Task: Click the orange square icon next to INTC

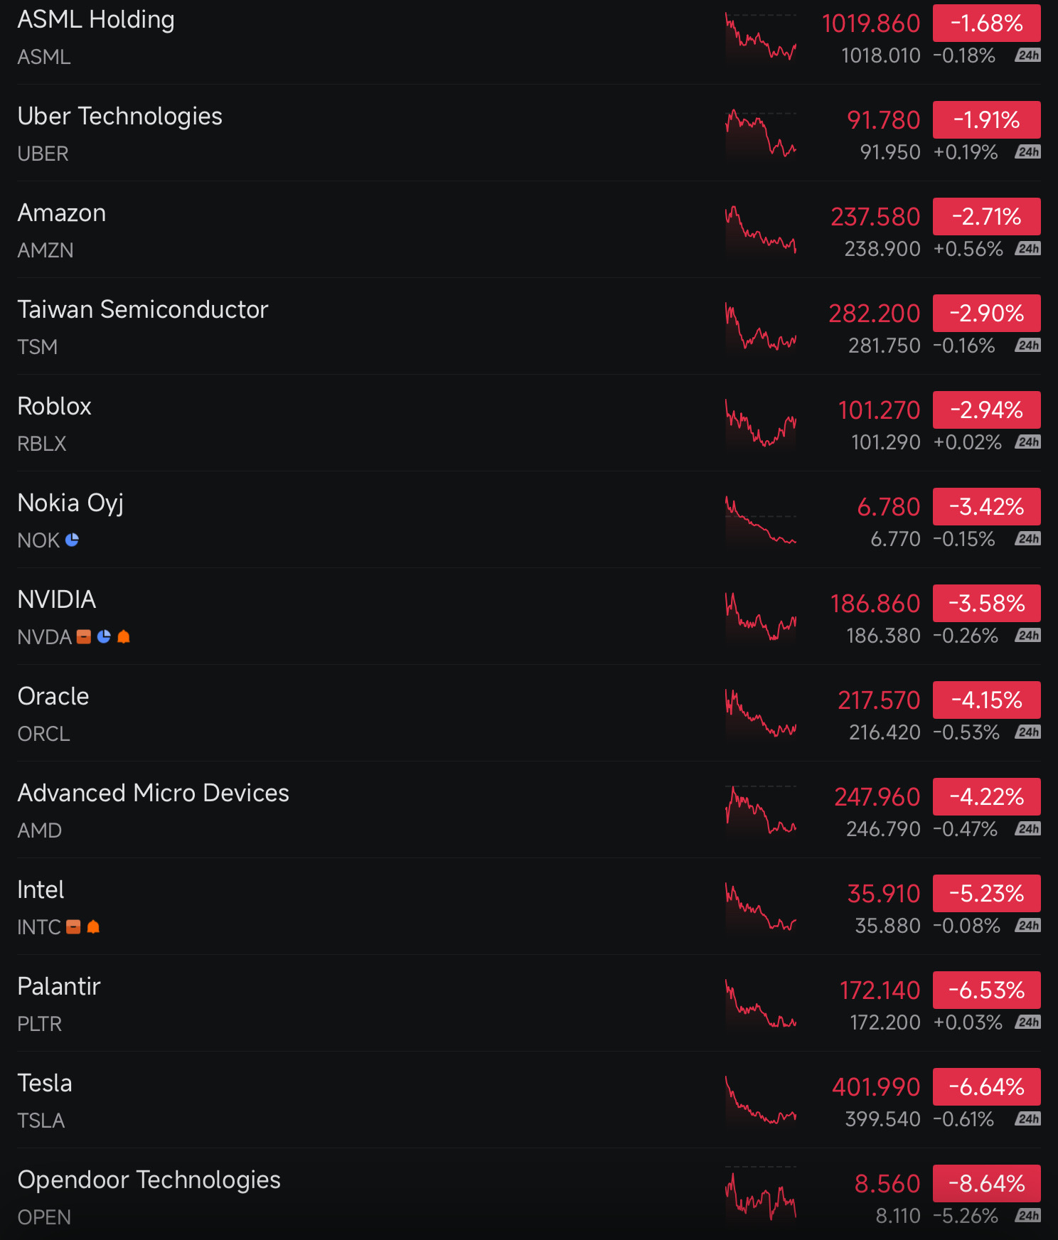Action: (73, 926)
